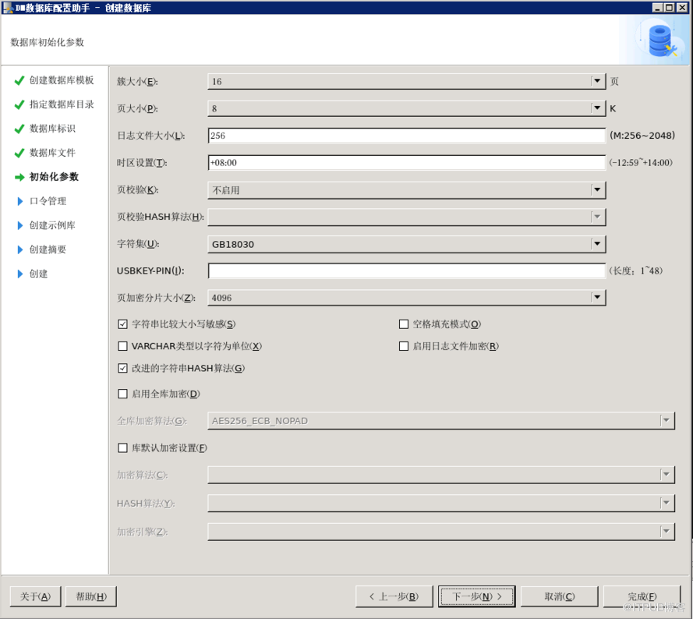693x619 pixels.
Task: Click the green checkmark beside 指定数据库目录
Action: 19,104
